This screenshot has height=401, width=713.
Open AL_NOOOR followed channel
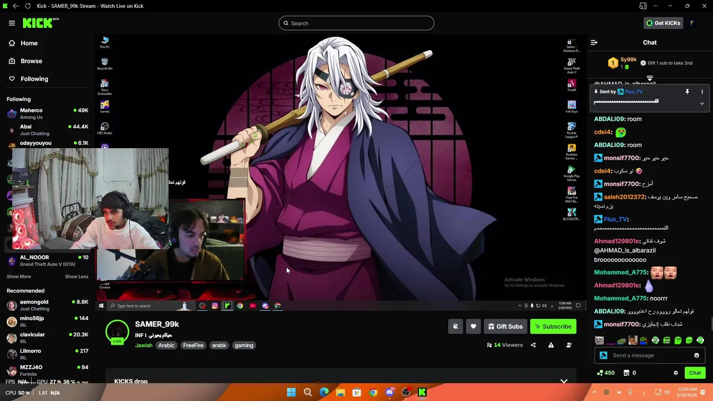pyautogui.click(x=47, y=261)
